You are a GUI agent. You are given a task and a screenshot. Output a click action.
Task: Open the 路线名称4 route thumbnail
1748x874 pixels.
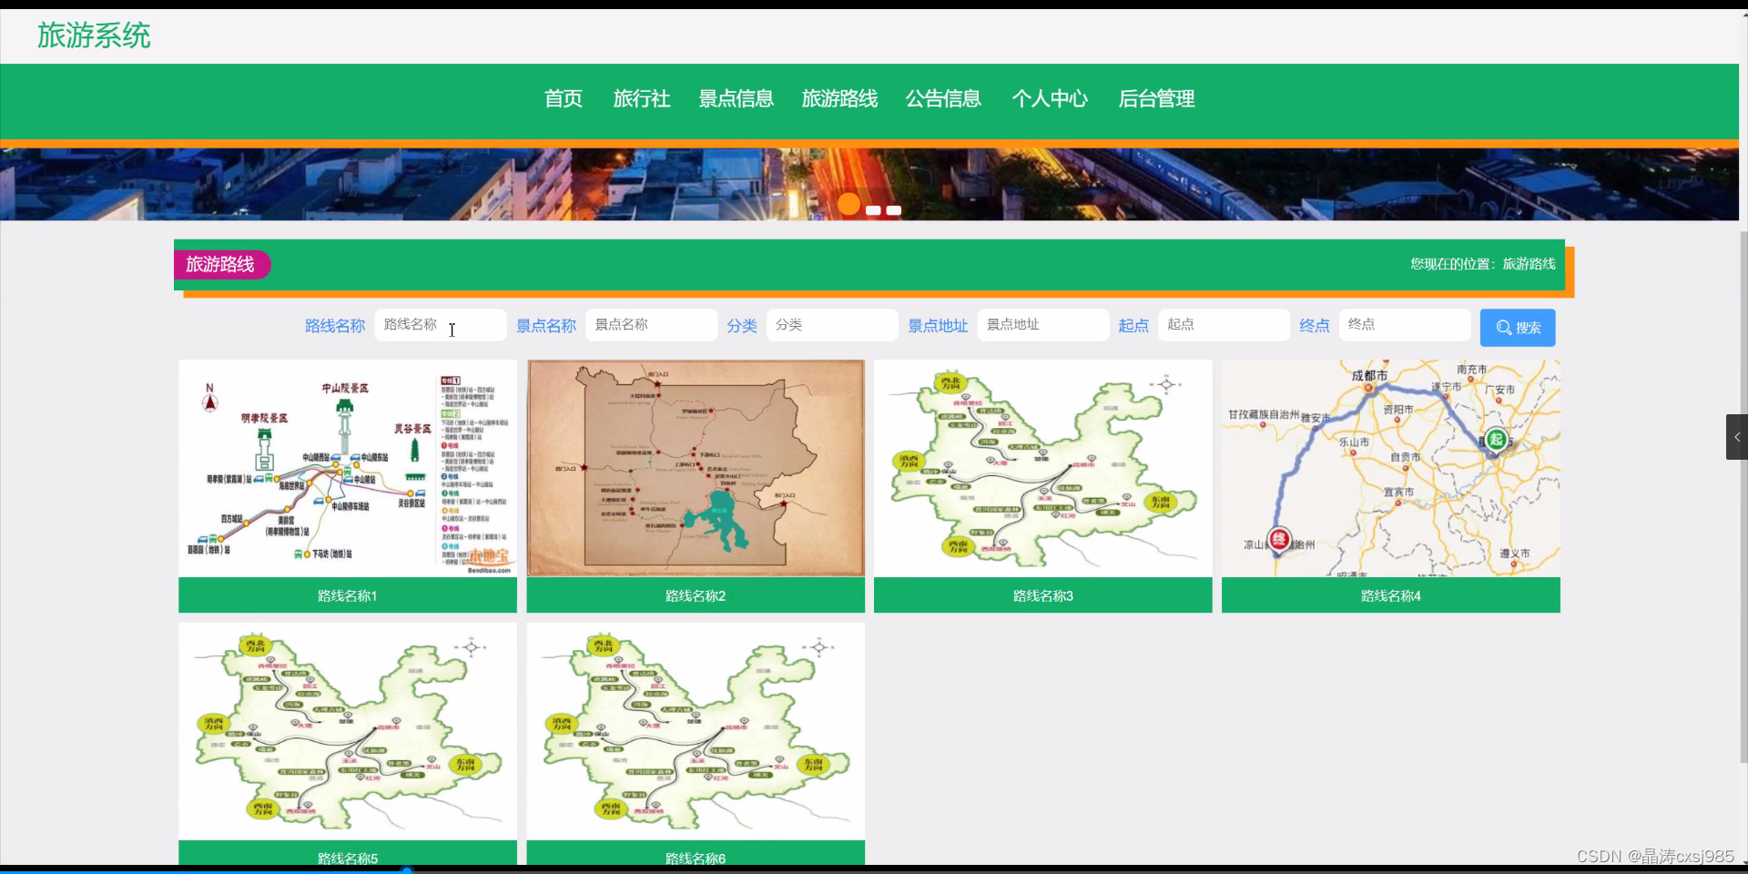pyautogui.click(x=1390, y=467)
